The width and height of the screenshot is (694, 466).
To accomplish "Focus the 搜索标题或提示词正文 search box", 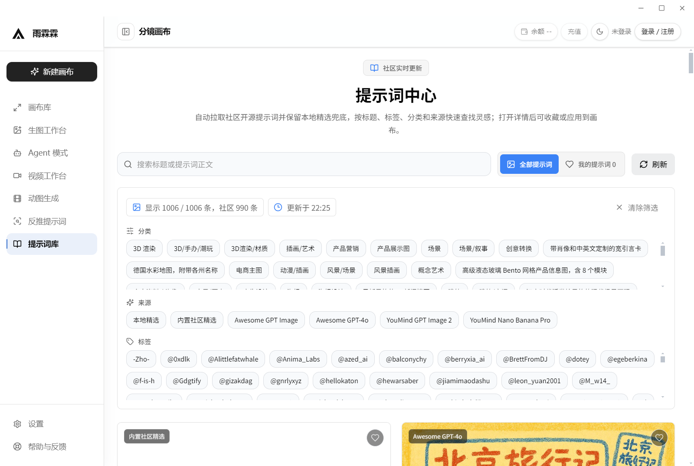I will point(304,164).
